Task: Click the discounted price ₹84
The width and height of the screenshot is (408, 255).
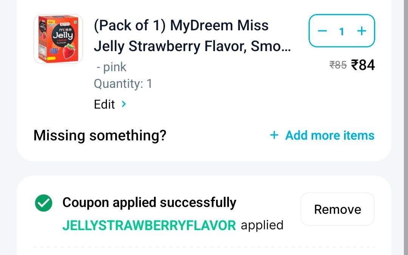Action: pyautogui.click(x=363, y=65)
